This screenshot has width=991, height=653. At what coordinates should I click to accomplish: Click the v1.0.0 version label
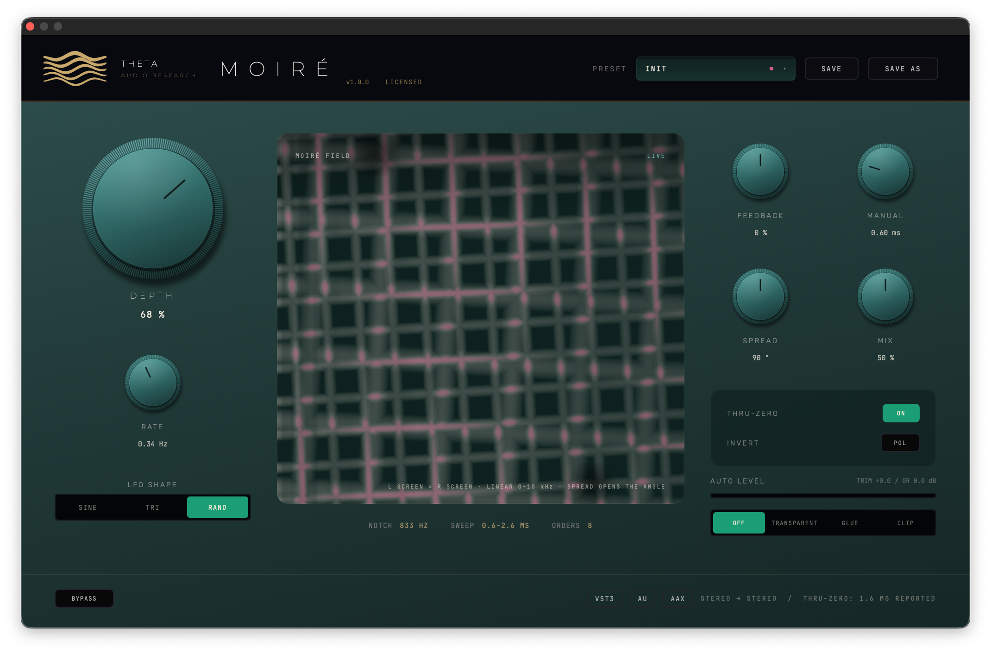pos(358,82)
